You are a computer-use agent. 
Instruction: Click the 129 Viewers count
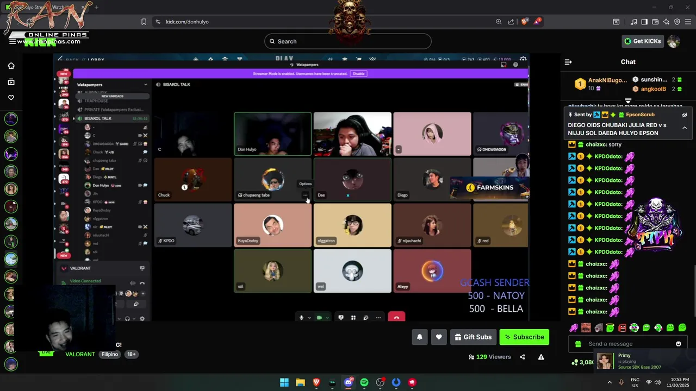pos(489,357)
